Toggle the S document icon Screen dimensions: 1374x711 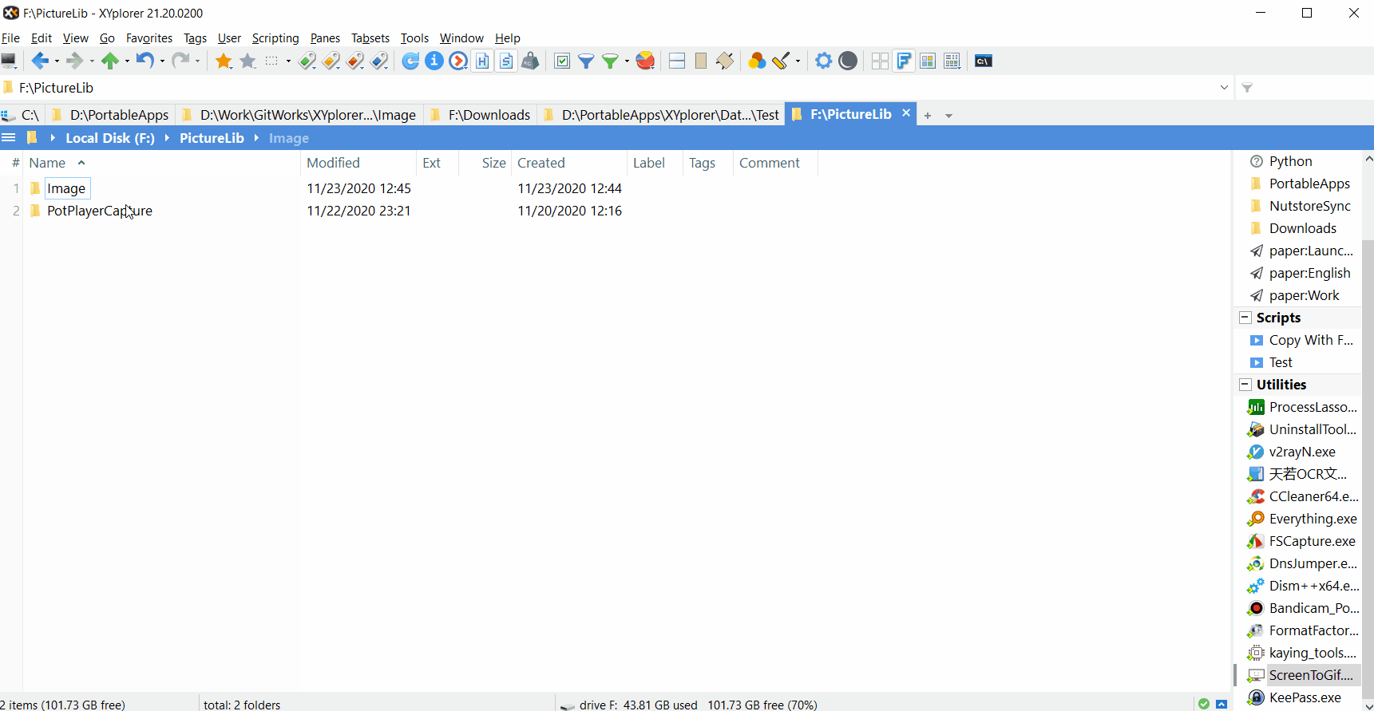pyautogui.click(x=506, y=61)
